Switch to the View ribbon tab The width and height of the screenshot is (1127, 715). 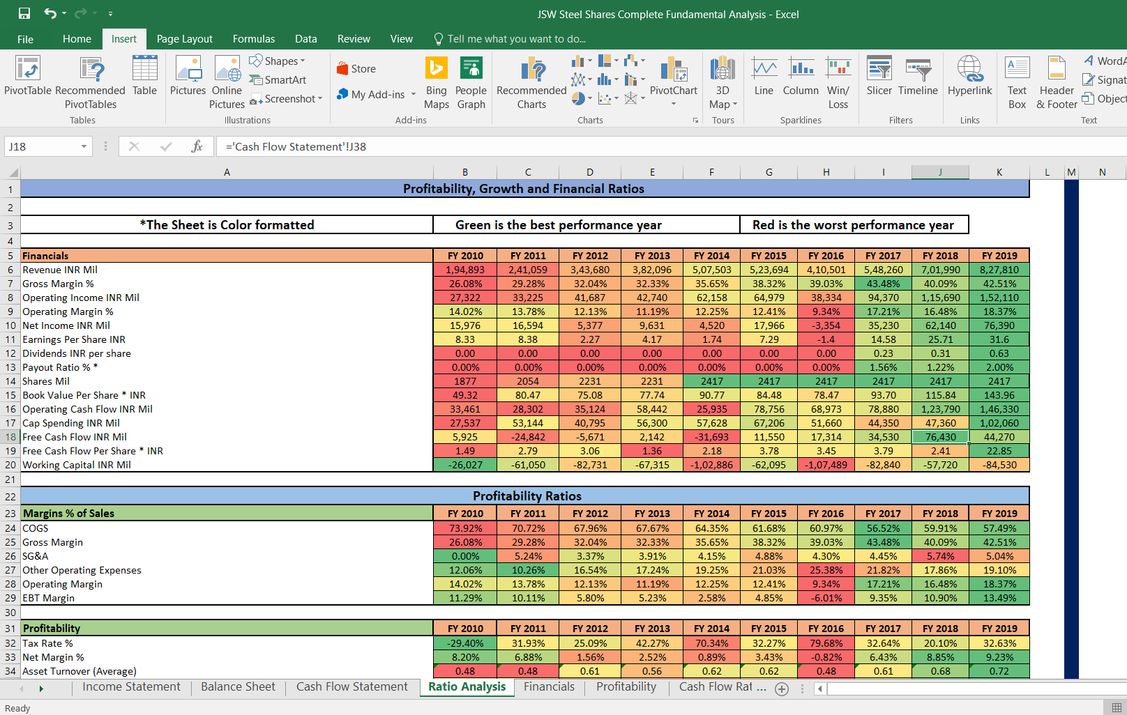(x=401, y=39)
